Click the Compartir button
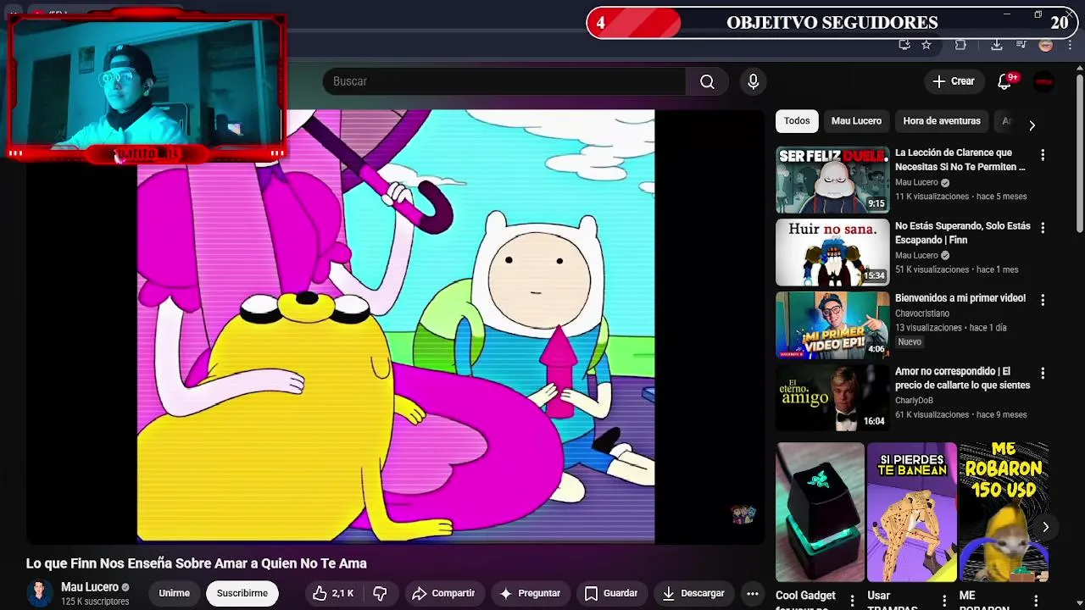Screen dimensions: 1085x610 (443, 593)
